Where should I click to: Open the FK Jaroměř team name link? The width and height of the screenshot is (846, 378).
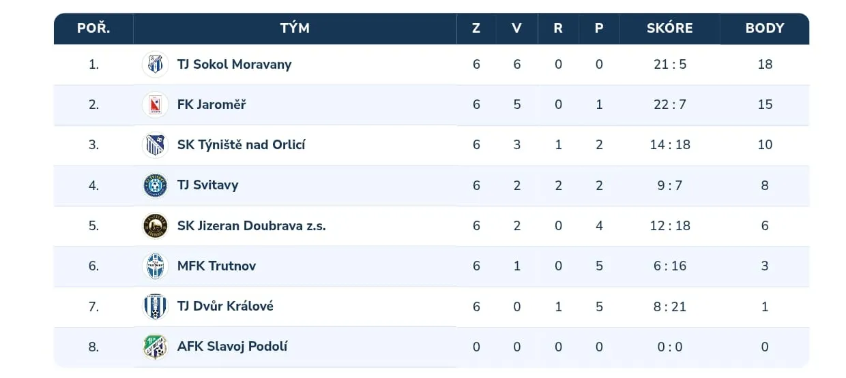(x=211, y=105)
